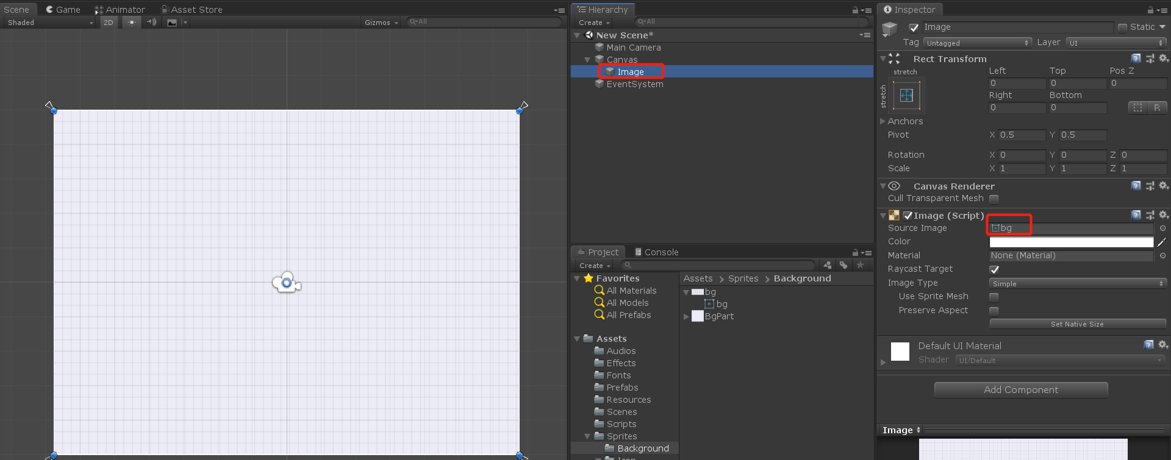Click the camera gizmo in the scene view
1171x460 pixels.
coord(287,283)
